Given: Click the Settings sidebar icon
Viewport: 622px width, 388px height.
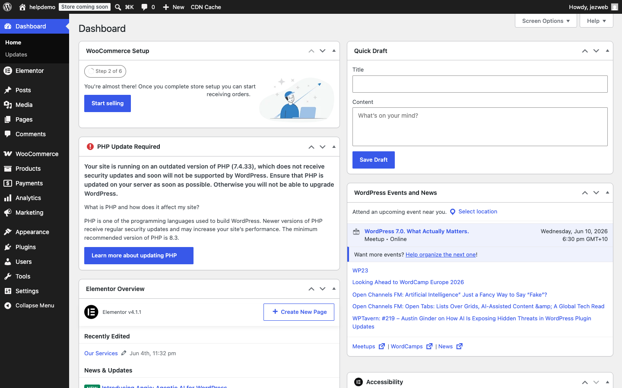Looking at the screenshot, I should 8,291.
